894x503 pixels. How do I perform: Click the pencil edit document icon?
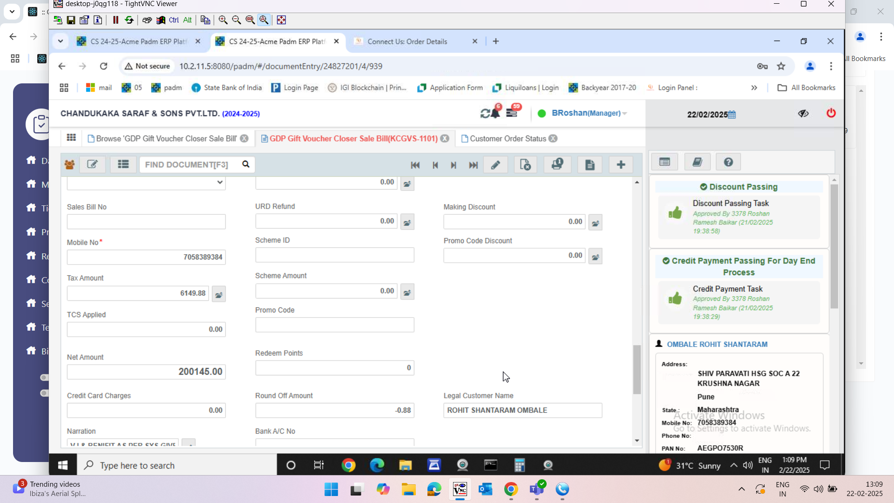[x=495, y=165]
